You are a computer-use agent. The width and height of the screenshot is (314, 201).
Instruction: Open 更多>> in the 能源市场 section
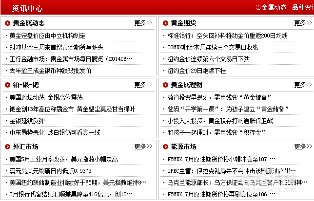[303, 146]
